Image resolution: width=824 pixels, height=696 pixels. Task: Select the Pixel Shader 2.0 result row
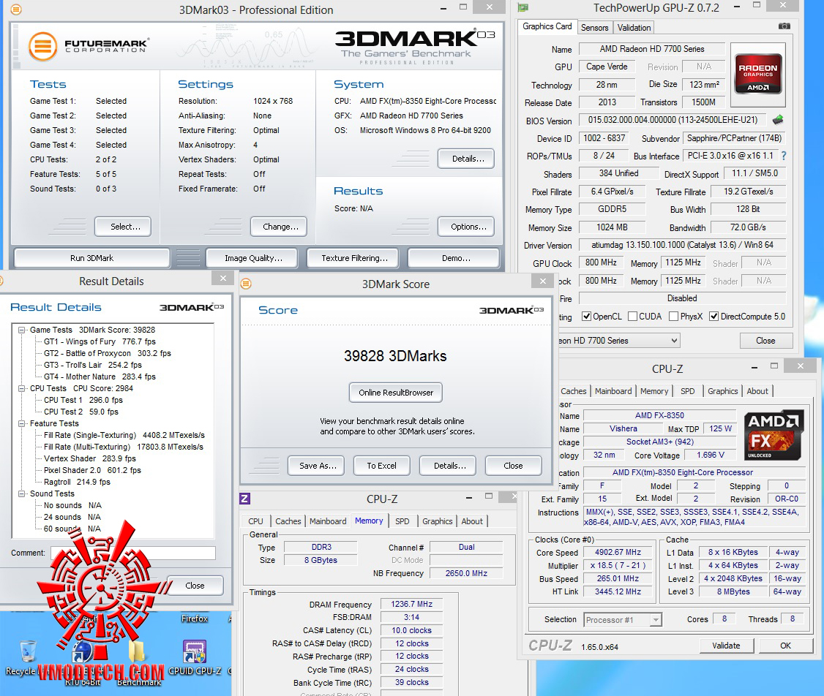(x=92, y=470)
